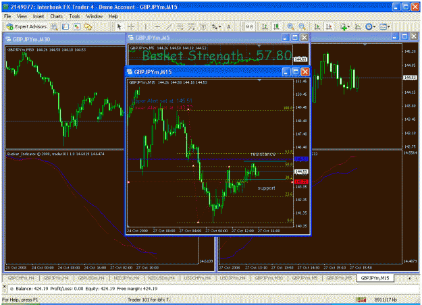422x305 pixels.
Task: Open the File menu
Action: click(7, 16)
